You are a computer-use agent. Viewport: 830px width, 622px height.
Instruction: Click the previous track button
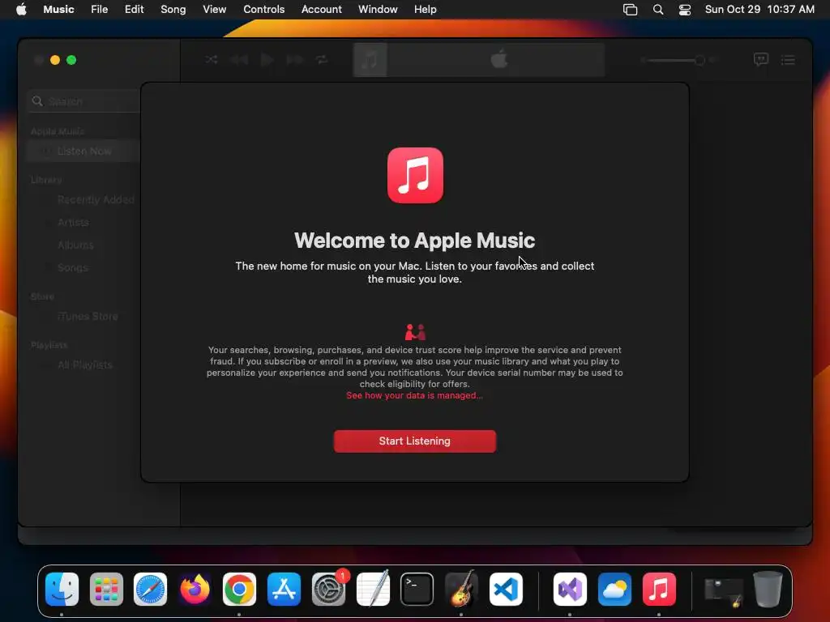pos(239,60)
